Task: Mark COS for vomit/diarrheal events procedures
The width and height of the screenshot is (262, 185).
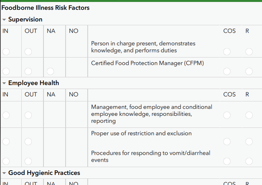Action: [227, 161]
